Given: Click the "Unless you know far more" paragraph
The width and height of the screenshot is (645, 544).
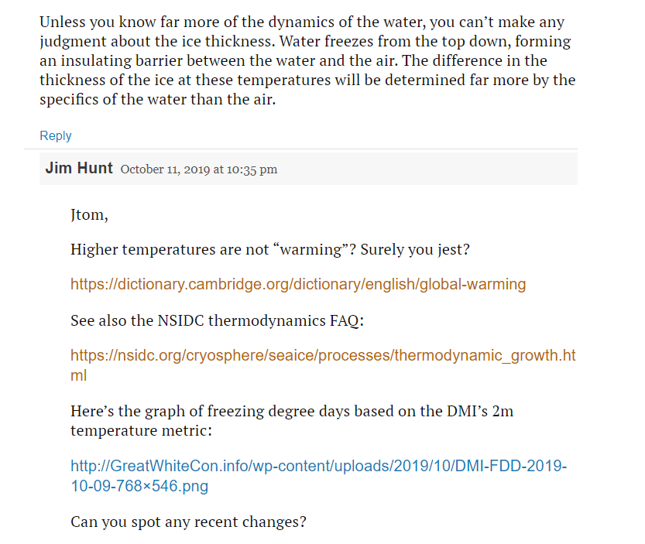Looking at the screenshot, I should click(307, 60).
